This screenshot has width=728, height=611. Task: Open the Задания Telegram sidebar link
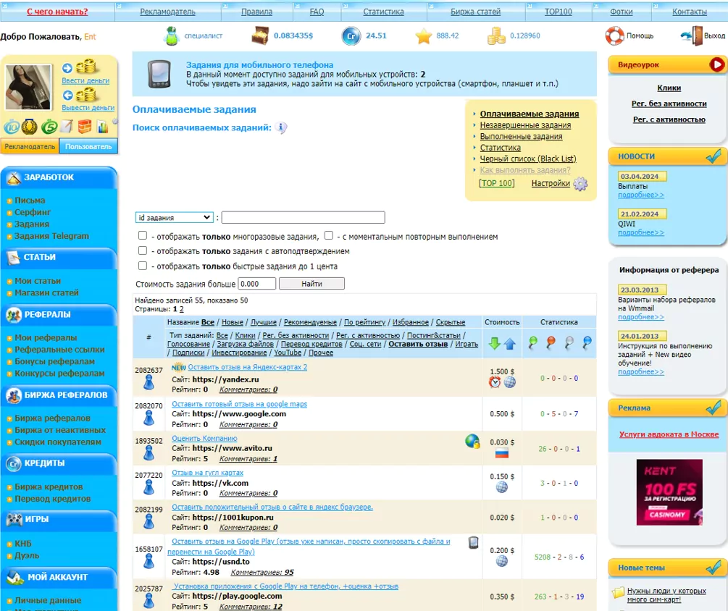point(51,236)
